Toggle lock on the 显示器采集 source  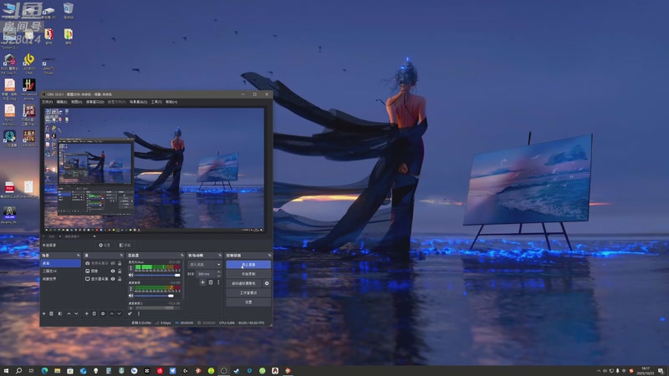point(120,279)
